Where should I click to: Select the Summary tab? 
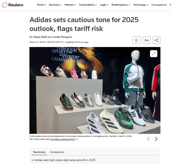(x=39, y=152)
